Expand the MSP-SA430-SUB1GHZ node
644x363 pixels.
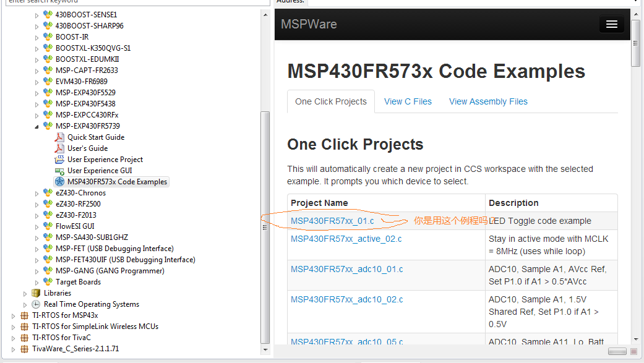[x=36, y=237]
